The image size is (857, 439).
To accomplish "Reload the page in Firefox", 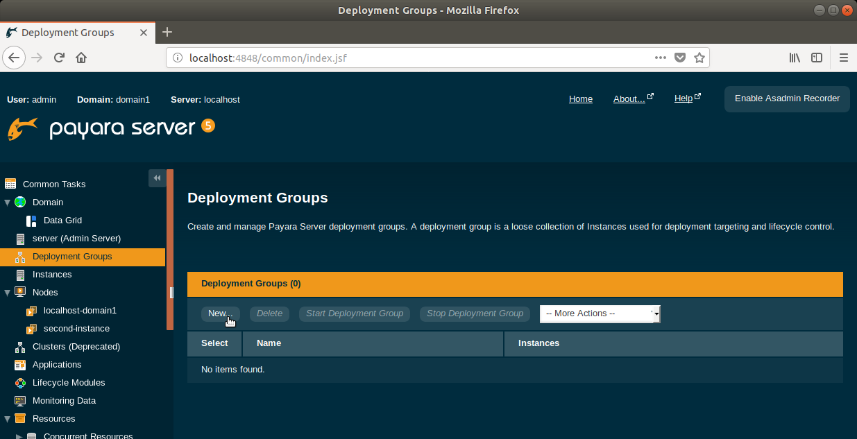I will click(59, 58).
